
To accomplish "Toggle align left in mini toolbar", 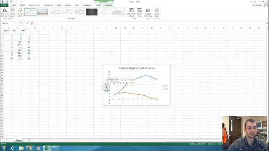I will coord(117,83).
